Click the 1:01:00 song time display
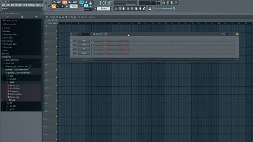Screen dimensions: 253x142 pyautogui.click(x=104, y=3)
